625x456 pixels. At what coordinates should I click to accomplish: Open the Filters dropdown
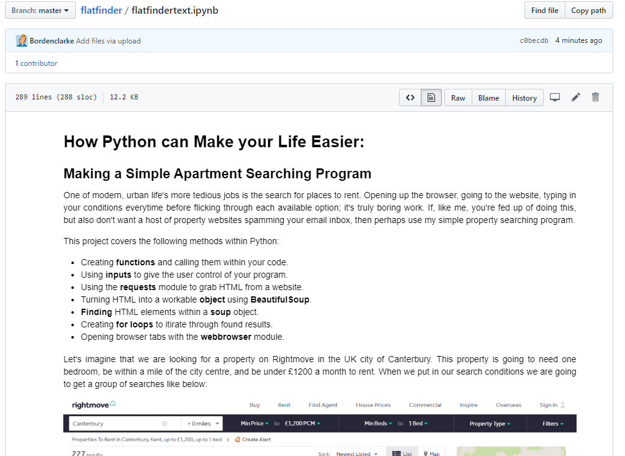coord(553,424)
